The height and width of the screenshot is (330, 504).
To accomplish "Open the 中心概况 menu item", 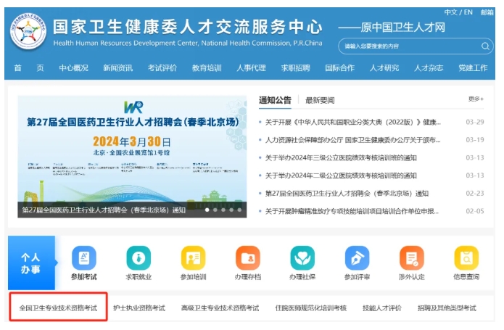I will pyautogui.click(x=74, y=68).
